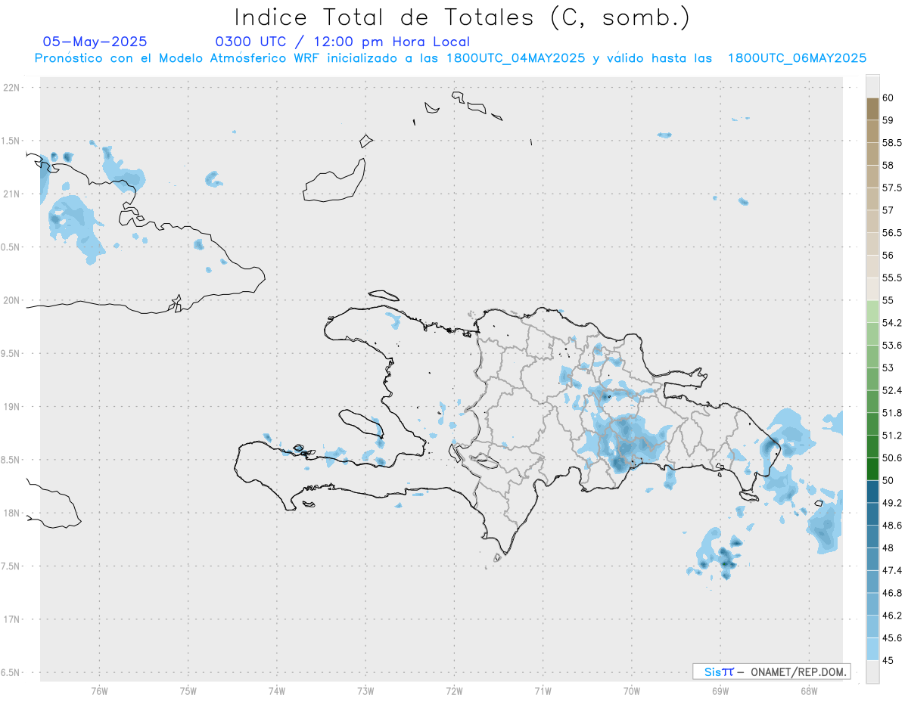
Task: Click the date label "05-May-2025"
Action: (x=95, y=42)
